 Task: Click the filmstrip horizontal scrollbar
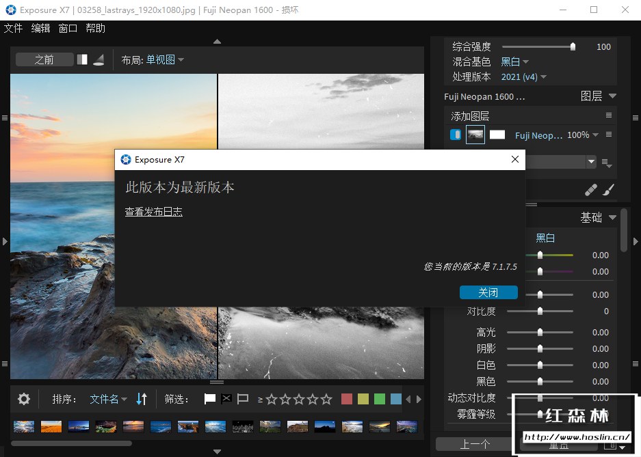72,443
